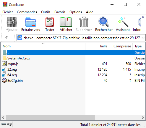
Task: Click the SystemAcCrux folder icon
Action: (4, 58)
